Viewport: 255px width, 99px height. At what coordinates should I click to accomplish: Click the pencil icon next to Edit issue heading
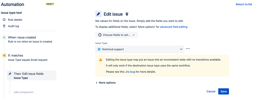pyautogui.click(x=98, y=14)
